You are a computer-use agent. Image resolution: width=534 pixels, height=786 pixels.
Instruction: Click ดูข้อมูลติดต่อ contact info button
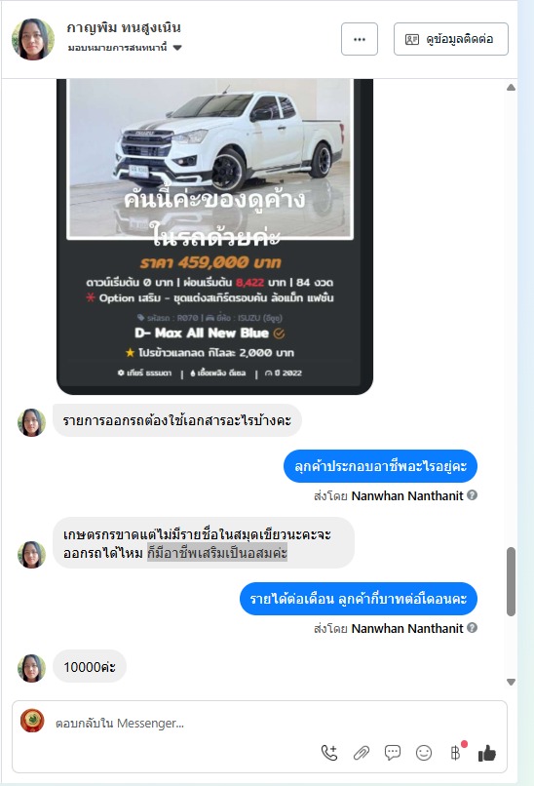[x=451, y=39]
